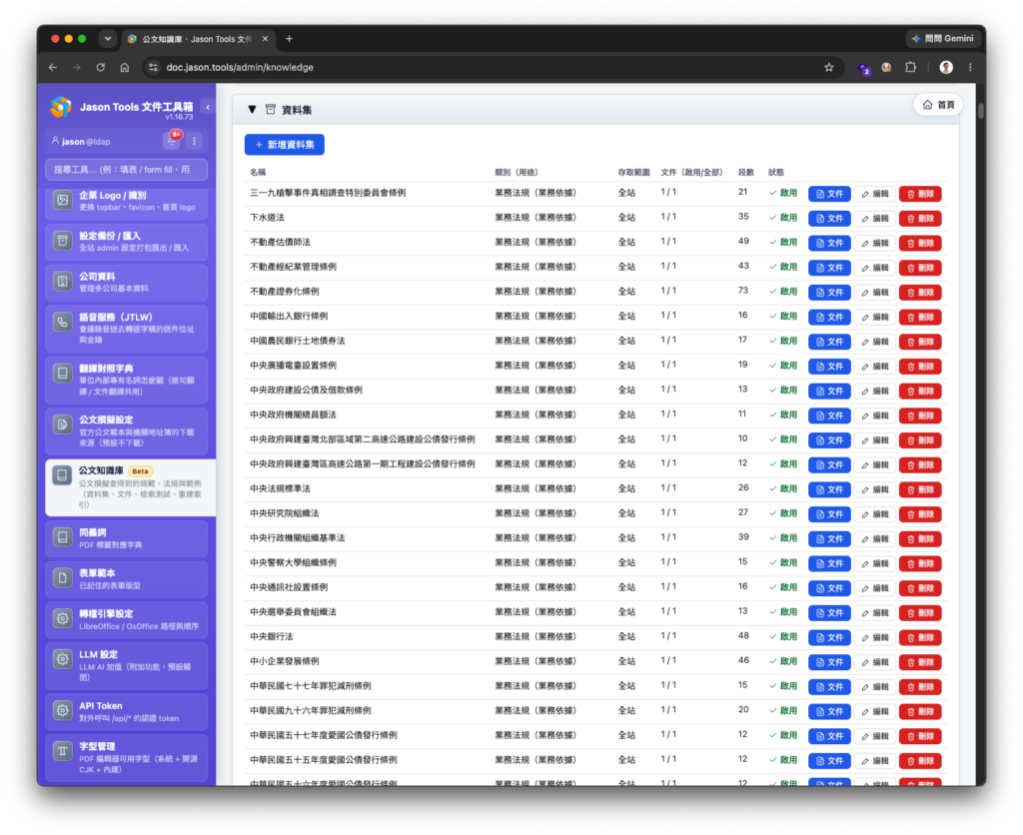Screen dimensions: 1023x835
Task: Go to the browser home page icon
Action: [x=125, y=67]
